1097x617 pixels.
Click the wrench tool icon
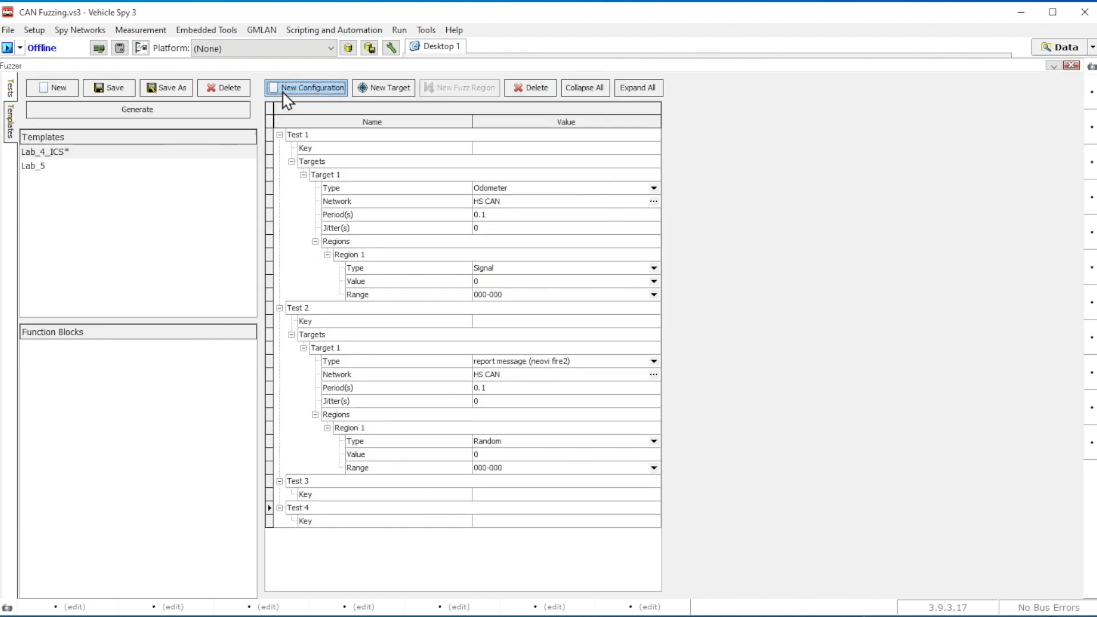[391, 48]
